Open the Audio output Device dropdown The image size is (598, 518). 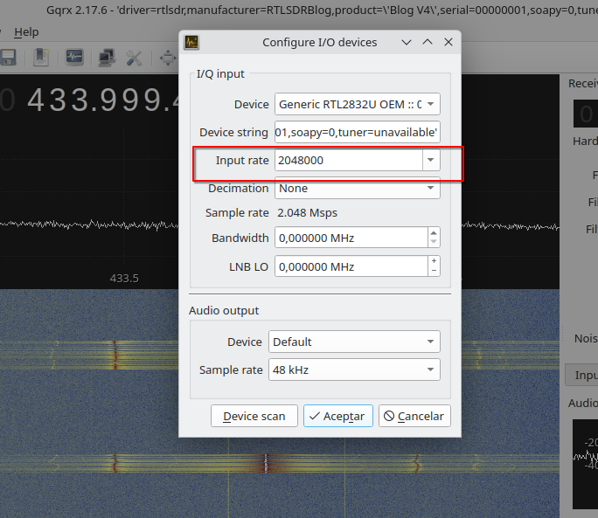pos(354,342)
